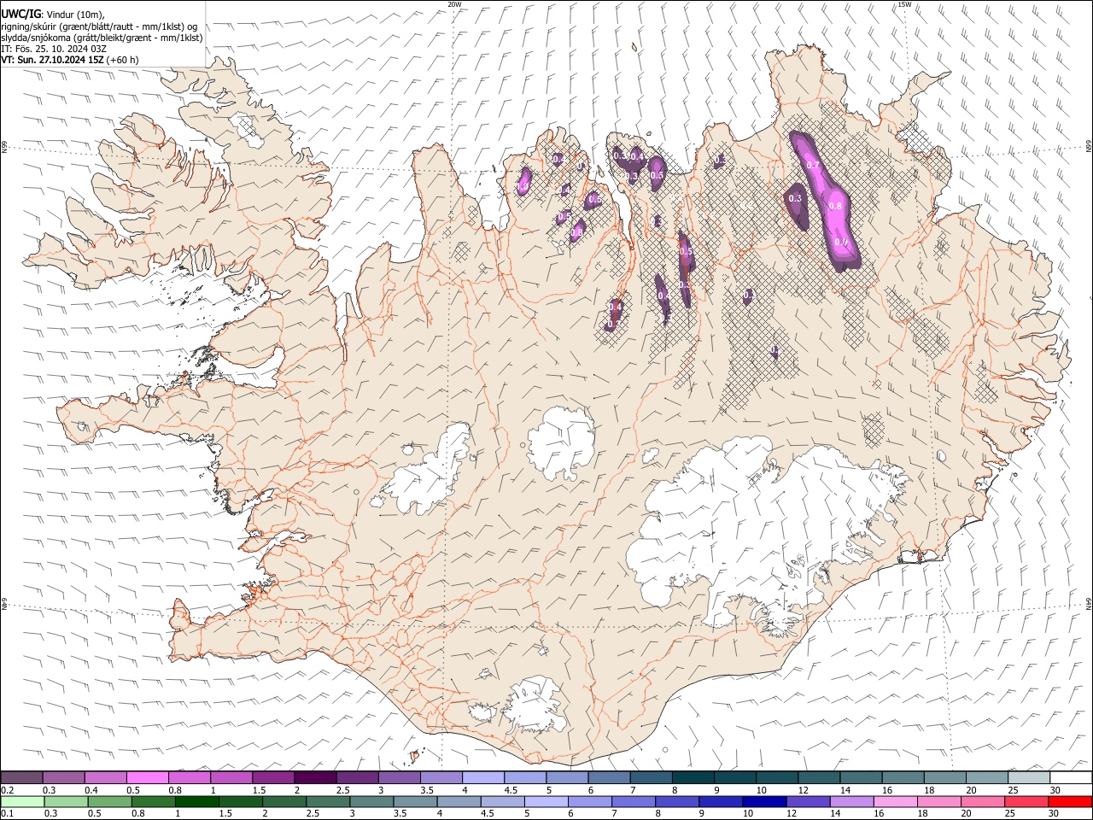Select the darkest purple 2 snow legend swatch

coord(314,778)
